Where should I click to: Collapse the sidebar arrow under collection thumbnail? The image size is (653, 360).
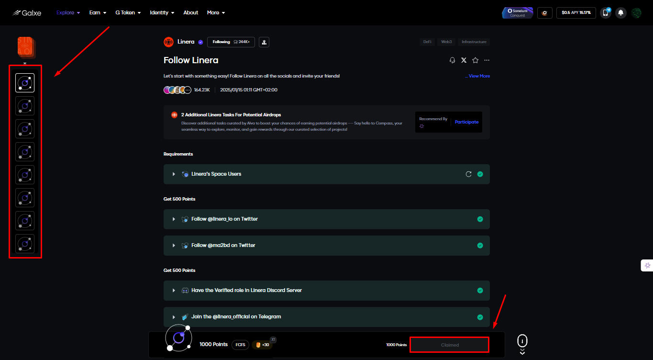[25, 63]
